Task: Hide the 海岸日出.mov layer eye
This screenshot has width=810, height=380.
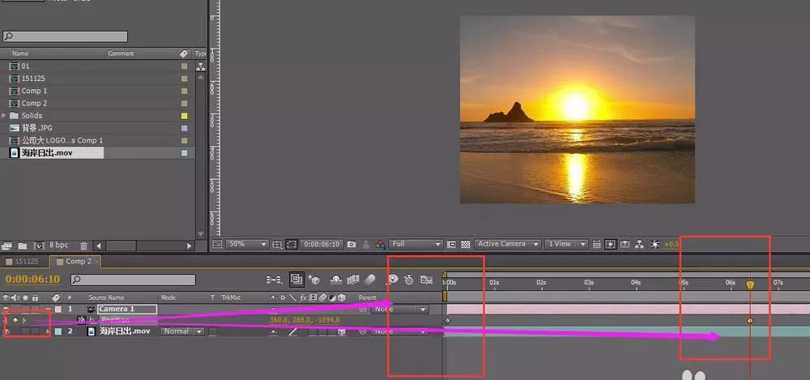Action: pyautogui.click(x=6, y=331)
